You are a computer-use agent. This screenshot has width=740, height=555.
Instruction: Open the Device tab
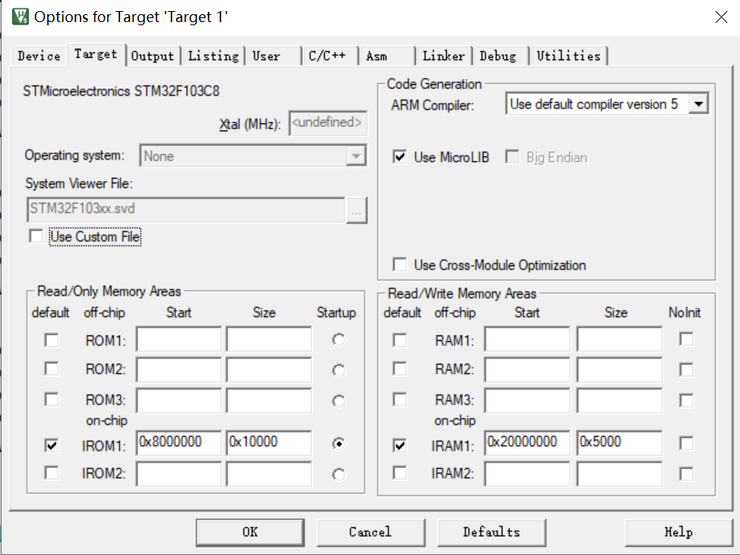click(x=39, y=56)
